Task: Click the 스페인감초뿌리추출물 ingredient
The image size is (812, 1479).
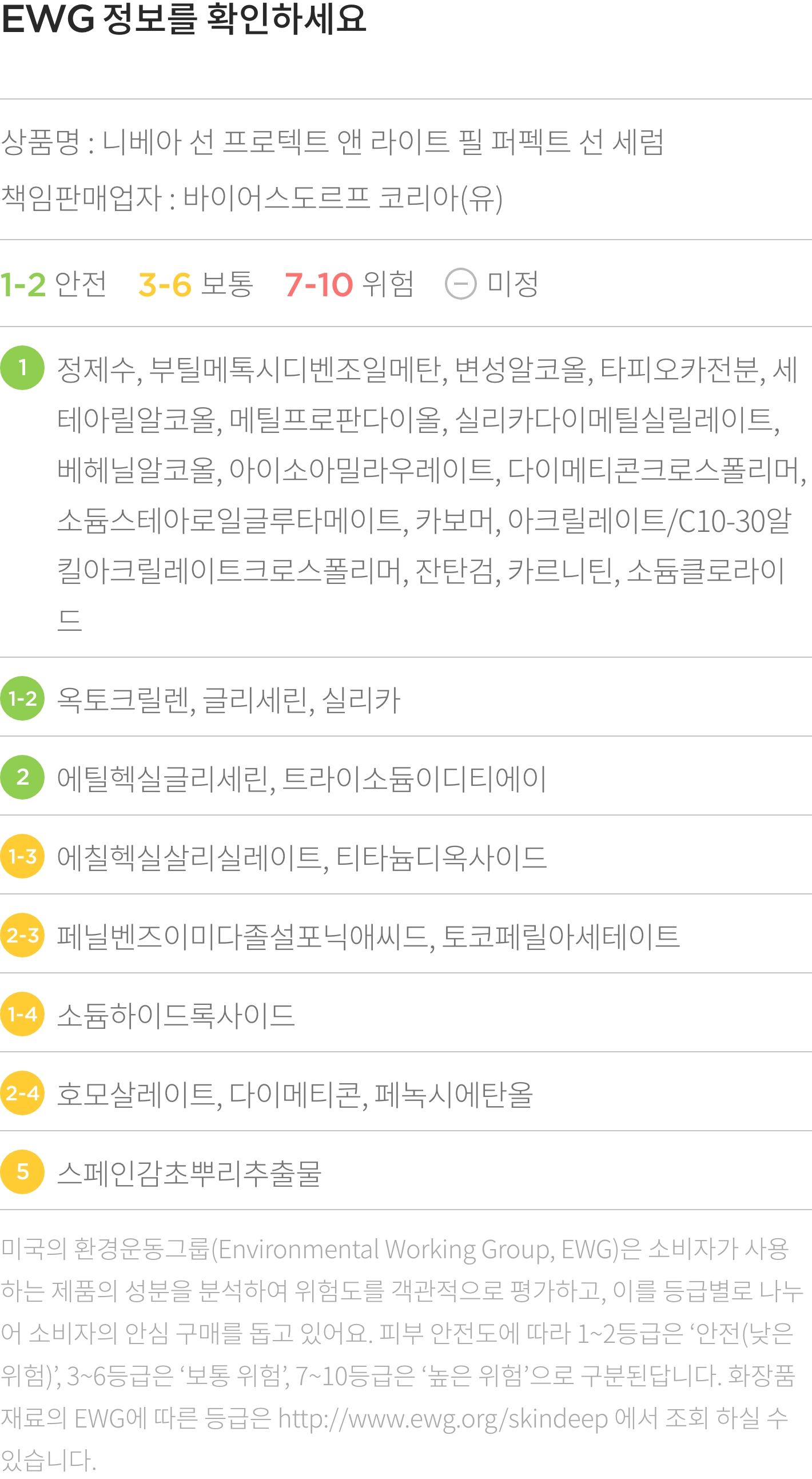Action: point(189,1173)
